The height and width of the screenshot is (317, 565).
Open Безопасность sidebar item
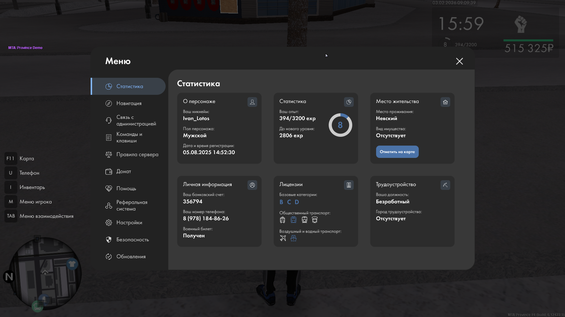pyautogui.click(x=132, y=240)
